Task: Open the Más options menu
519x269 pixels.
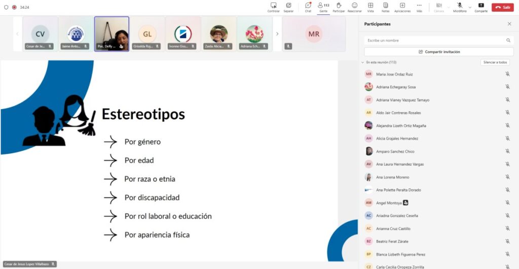Action: pos(419,7)
